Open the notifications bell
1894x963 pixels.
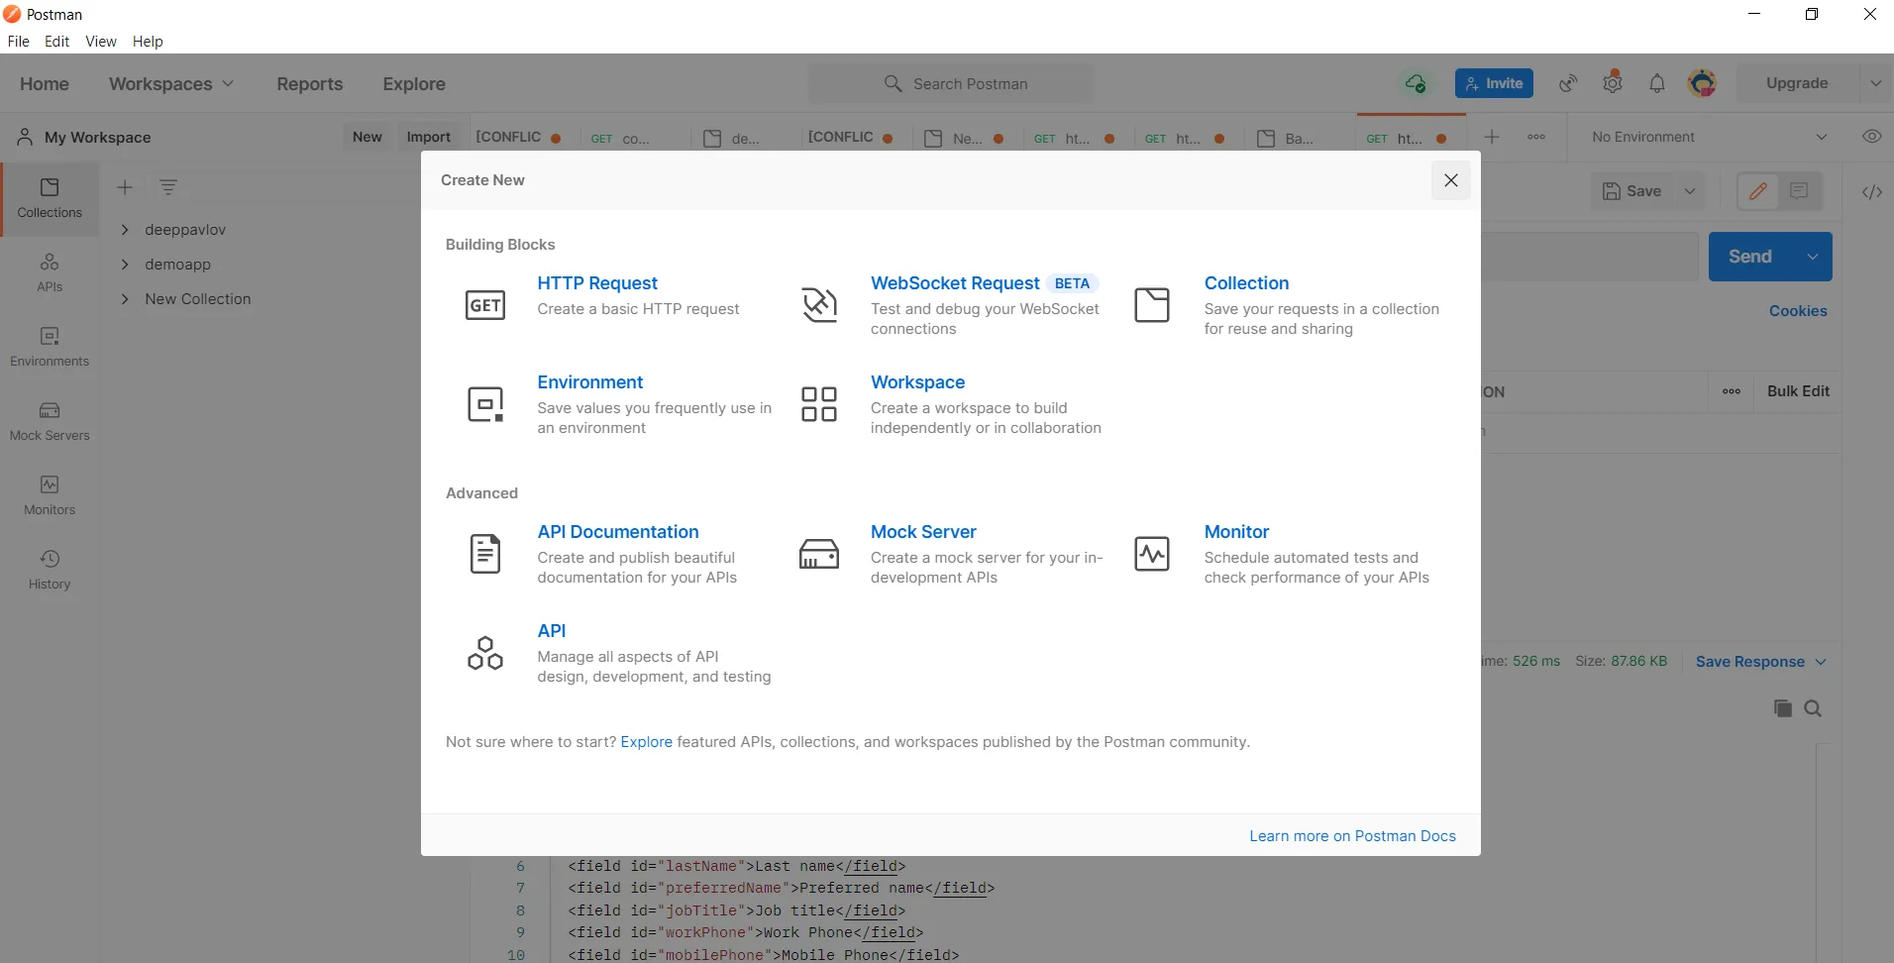[1657, 83]
